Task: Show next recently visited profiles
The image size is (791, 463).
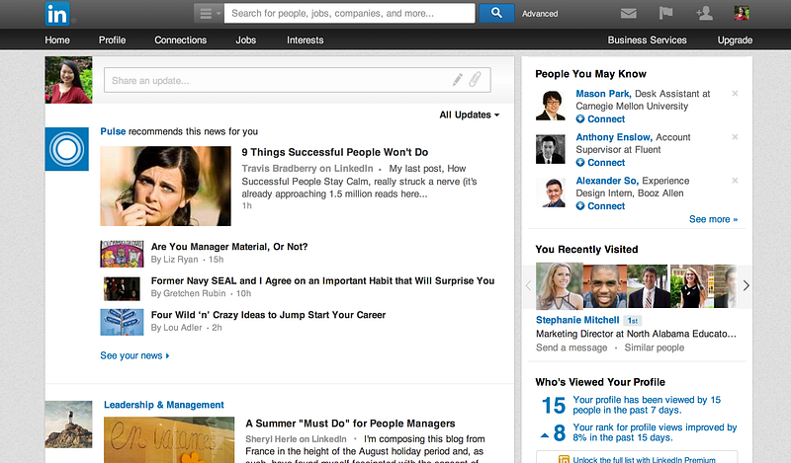Action: tap(746, 285)
